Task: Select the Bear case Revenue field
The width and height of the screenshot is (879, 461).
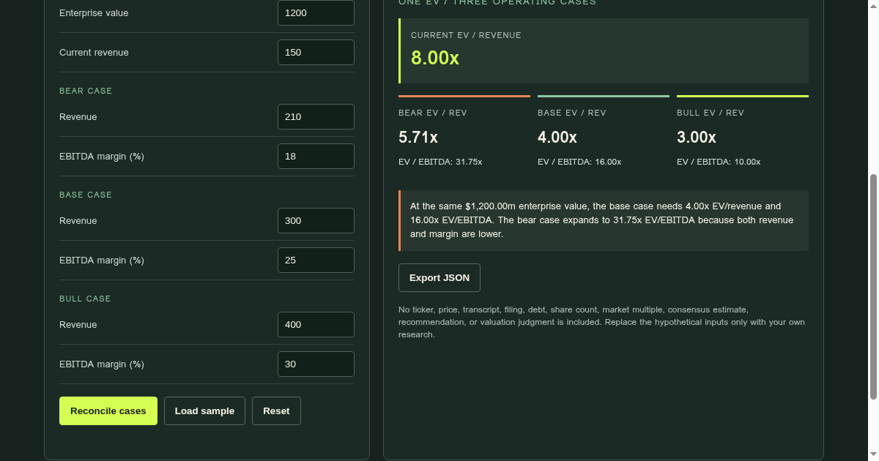Action: click(316, 117)
